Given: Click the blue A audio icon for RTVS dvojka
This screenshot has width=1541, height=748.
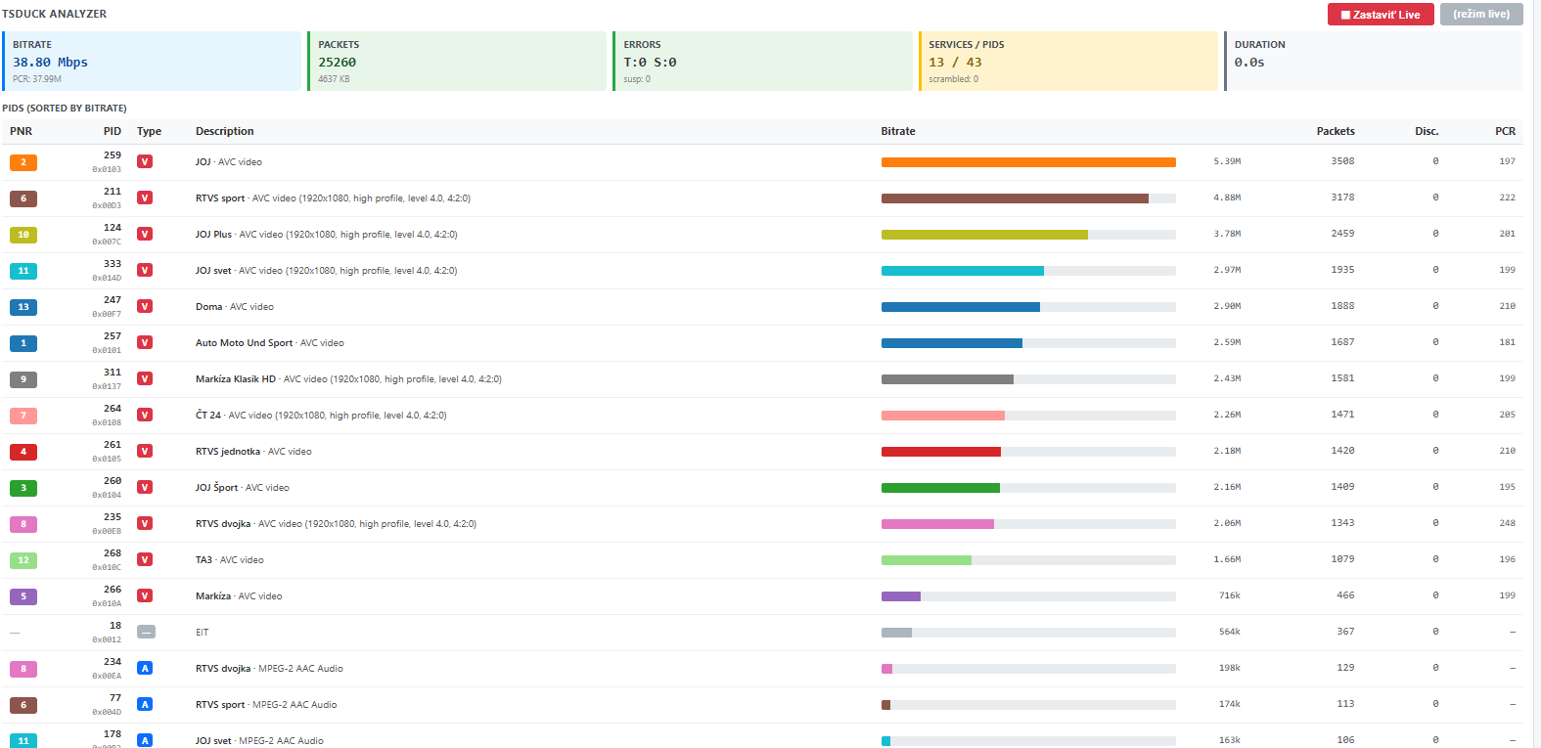Looking at the screenshot, I should click(145, 668).
